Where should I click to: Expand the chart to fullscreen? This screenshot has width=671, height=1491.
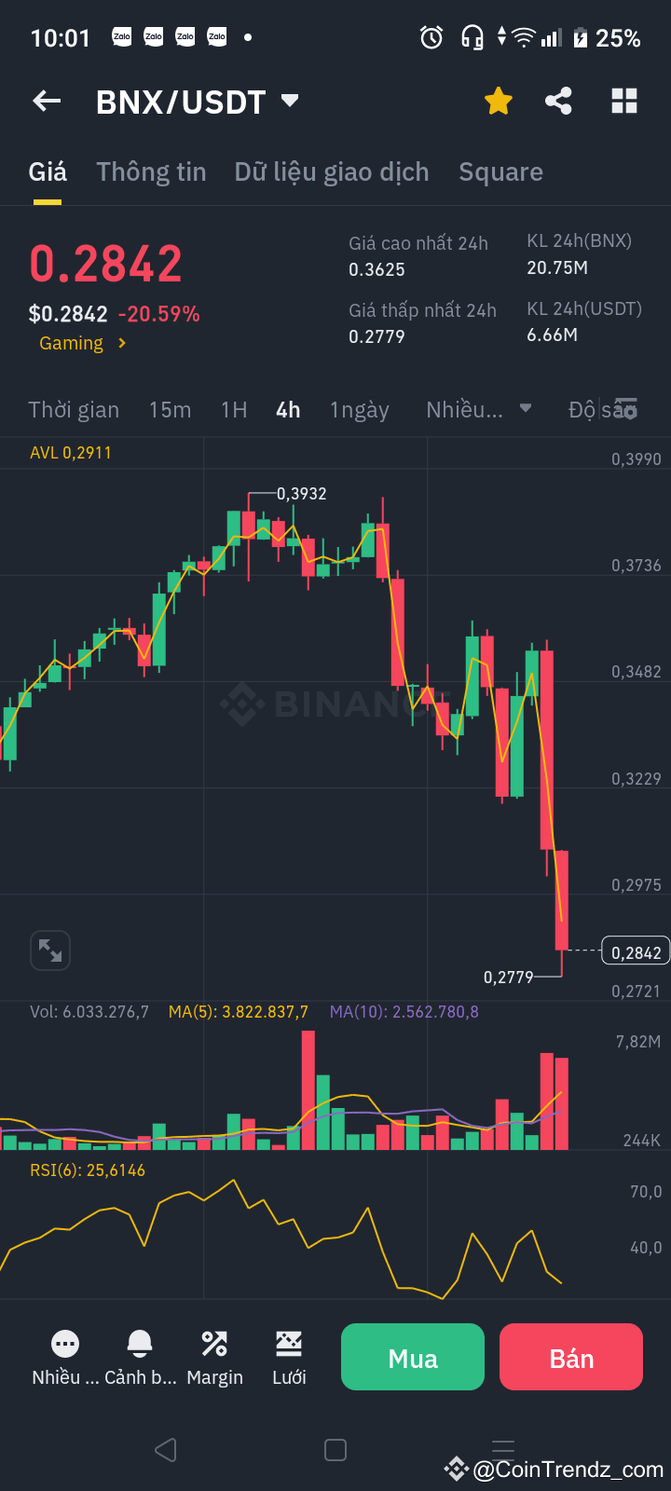(x=49, y=950)
